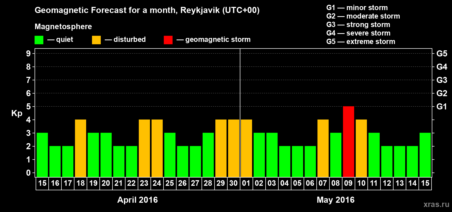452x212 pixels.
Task: Click the G5 label on right axis
Action: coord(442,54)
